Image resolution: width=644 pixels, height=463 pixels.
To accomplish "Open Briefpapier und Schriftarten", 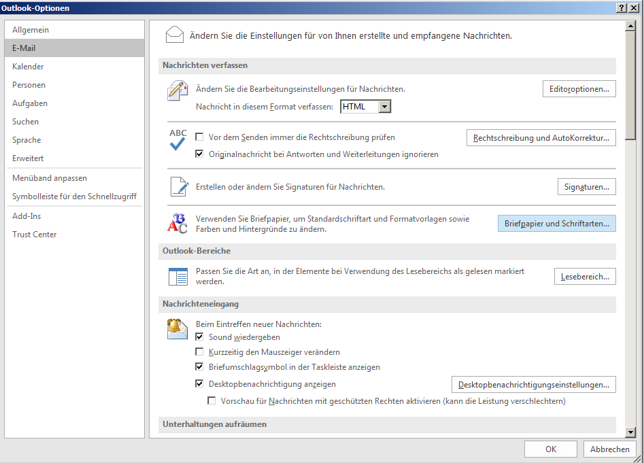I will click(556, 224).
